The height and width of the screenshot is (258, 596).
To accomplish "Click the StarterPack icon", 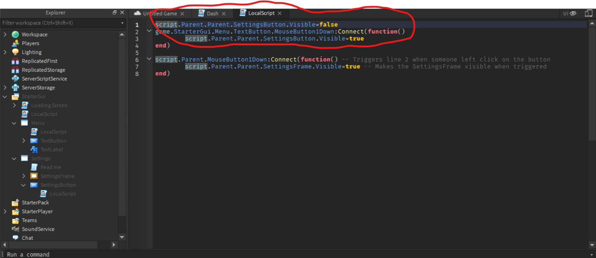I will [x=16, y=202].
